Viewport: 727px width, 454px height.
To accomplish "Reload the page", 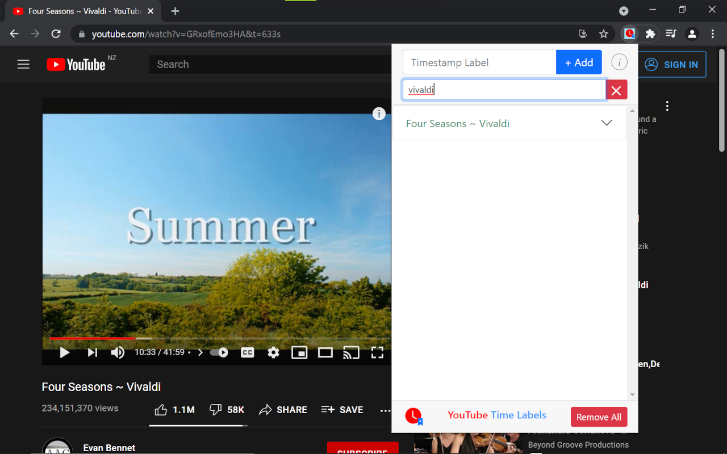I will [x=56, y=34].
